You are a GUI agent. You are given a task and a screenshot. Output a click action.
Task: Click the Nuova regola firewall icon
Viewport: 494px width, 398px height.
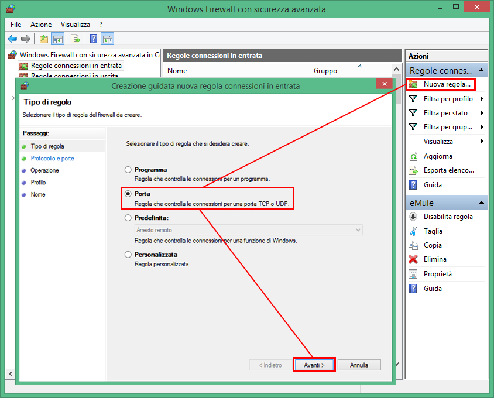tap(413, 84)
